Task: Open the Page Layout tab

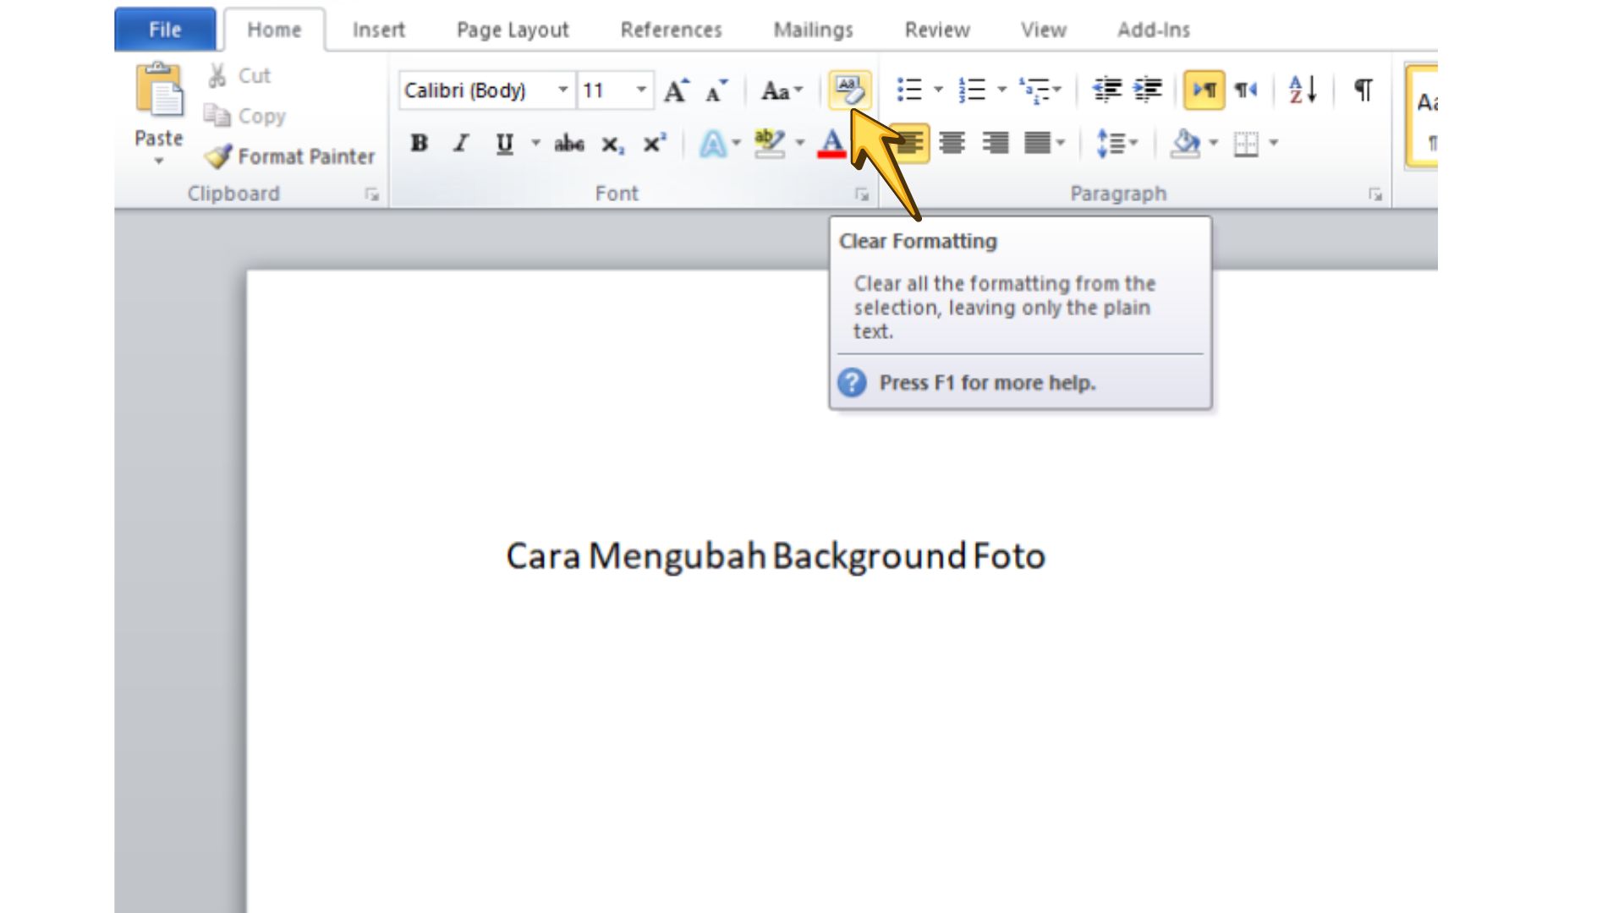Action: tap(512, 30)
